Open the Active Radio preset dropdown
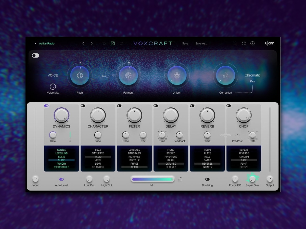Screen dimensions: 306x229 pyautogui.click(x=45, y=44)
